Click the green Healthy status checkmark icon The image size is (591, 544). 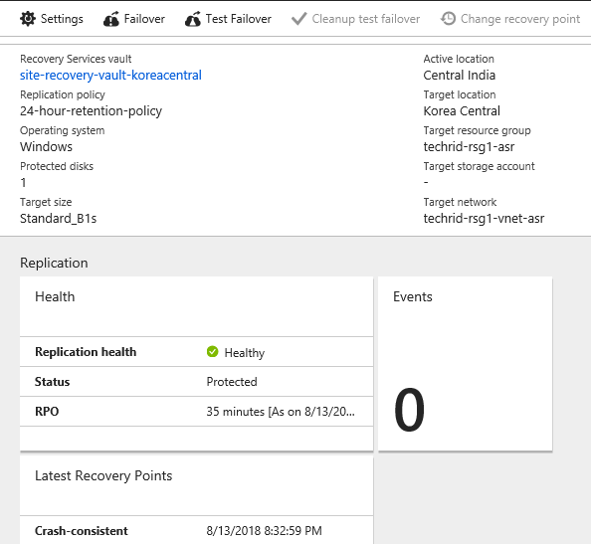click(212, 351)
